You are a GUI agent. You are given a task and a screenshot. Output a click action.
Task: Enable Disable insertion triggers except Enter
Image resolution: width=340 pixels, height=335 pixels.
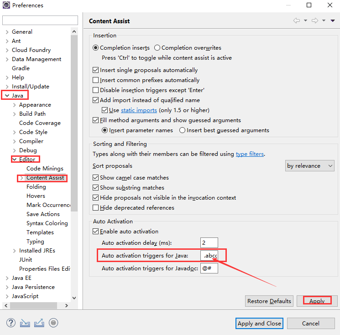coord(96,90)
